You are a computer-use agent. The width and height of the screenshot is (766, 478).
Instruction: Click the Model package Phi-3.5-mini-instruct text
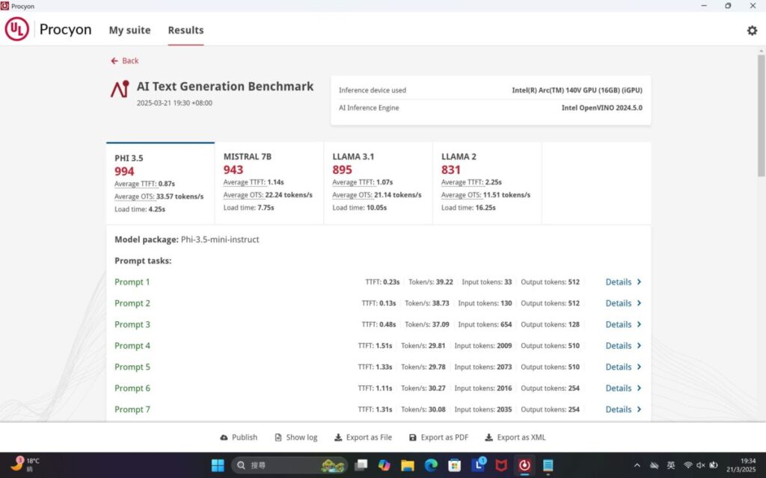click(186, 240)
